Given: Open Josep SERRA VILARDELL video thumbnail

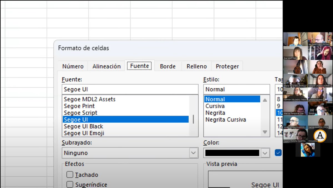Looking at the screenshot, I should (295, 122).
